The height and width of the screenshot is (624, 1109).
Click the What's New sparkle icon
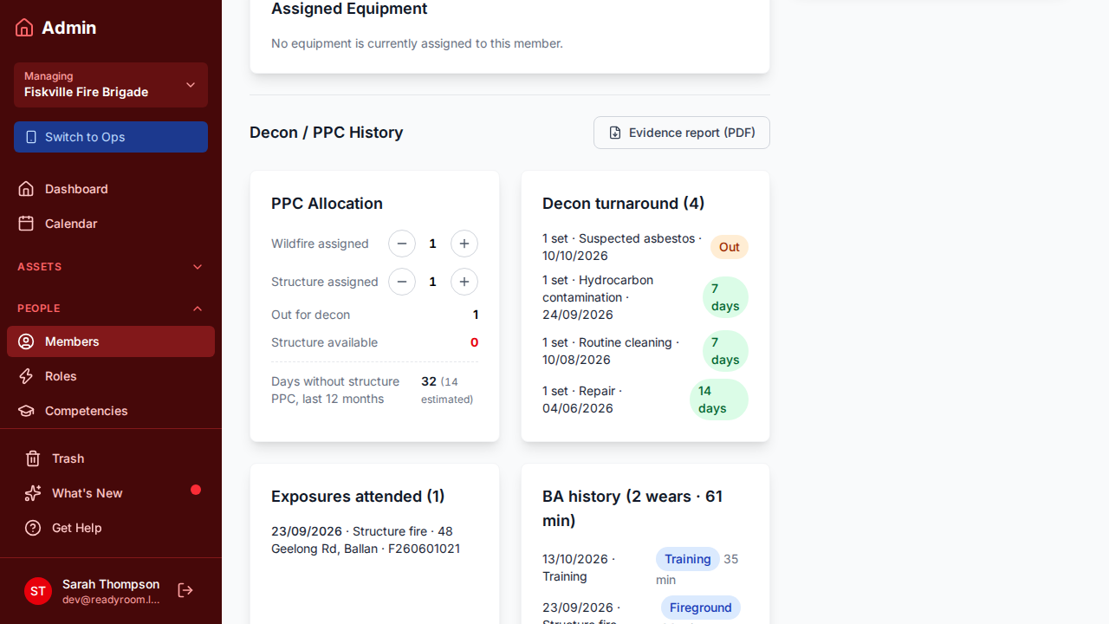point(33,493)
